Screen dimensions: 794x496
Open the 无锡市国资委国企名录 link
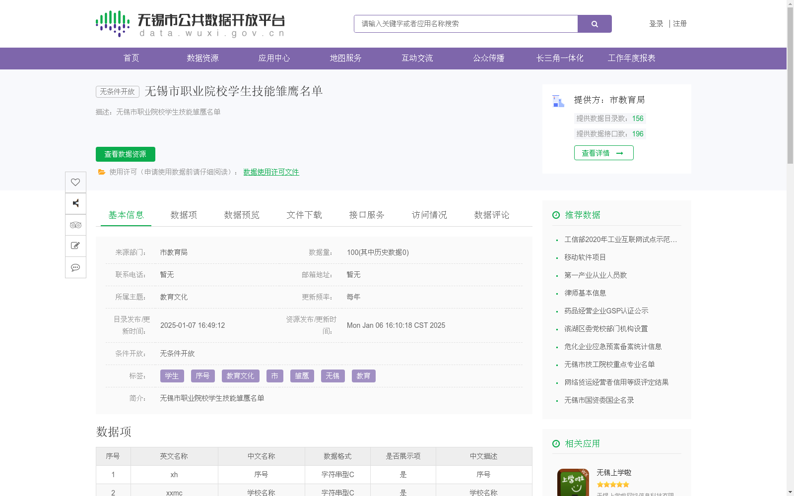[x=599, y=400]
